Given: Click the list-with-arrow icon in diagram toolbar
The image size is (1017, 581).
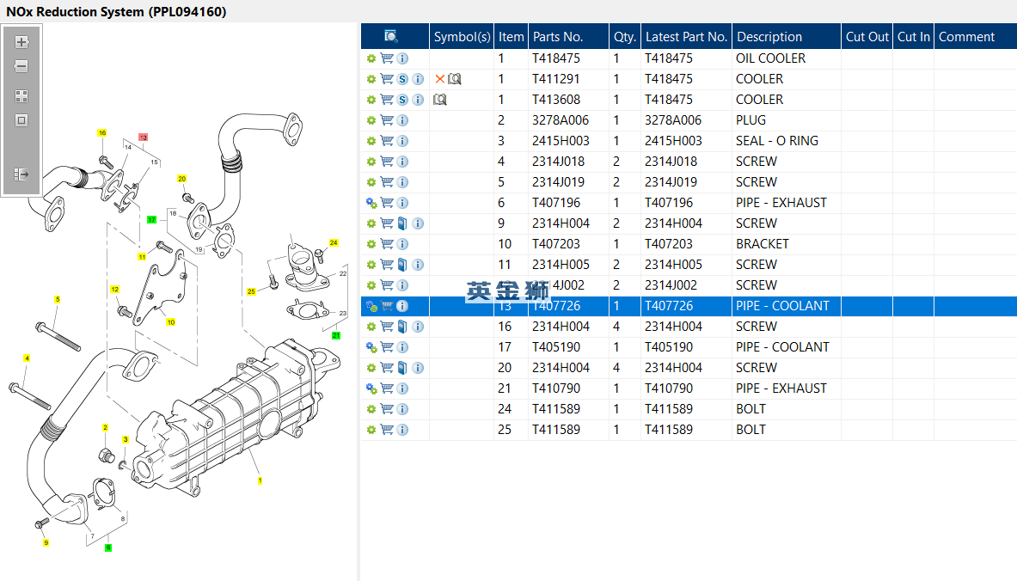Looking at the screenshot, I should click(x=21, y=174).
